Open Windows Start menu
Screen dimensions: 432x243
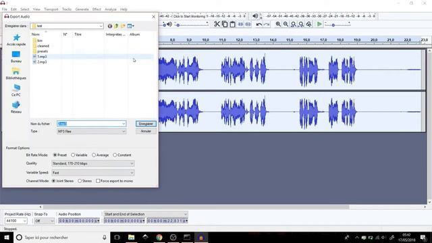(7, 238)
